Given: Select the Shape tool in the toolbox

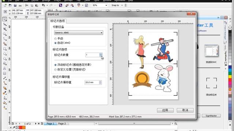Looking at the screenshot, I should tap(5, 24).
